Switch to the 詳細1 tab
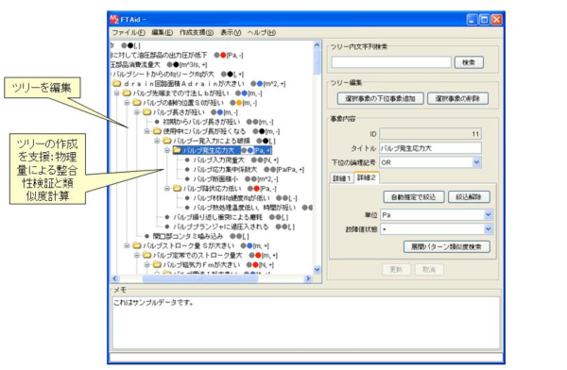This screenshot has width=567, height=370. [x=342, y=178]
